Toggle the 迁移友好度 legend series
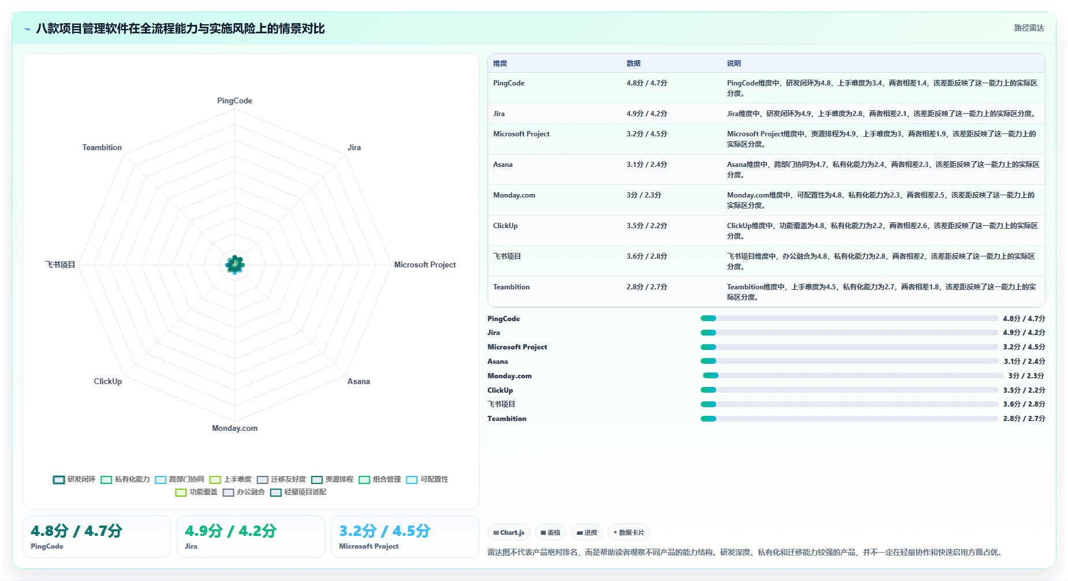Screen dimensions: 1068x581 (281, 479)
